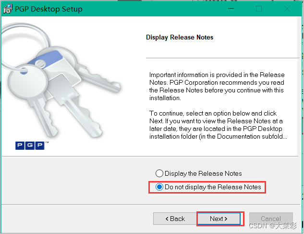Select Do not display the Release Notes

[208, 187]
